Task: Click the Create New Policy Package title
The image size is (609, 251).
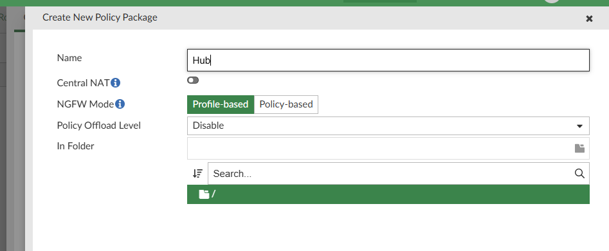Action: pyautogui.click(x=100, y=17)
